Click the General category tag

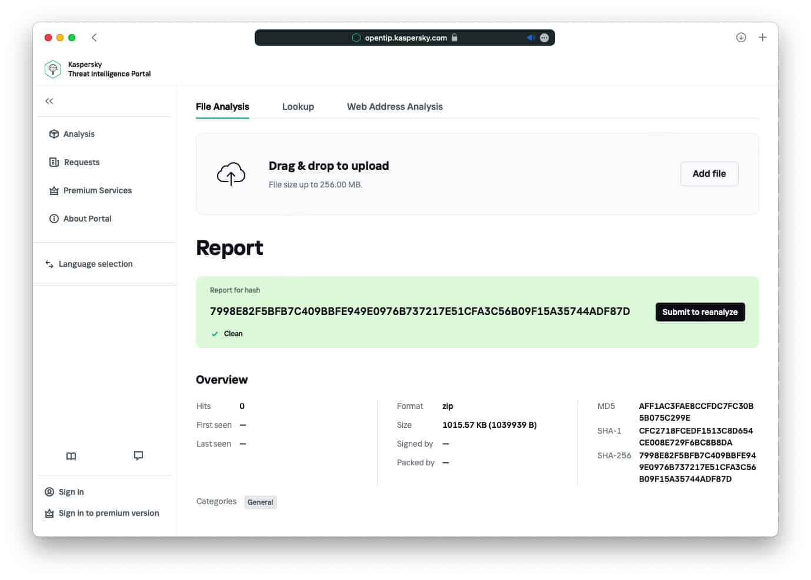pos(260,502)
